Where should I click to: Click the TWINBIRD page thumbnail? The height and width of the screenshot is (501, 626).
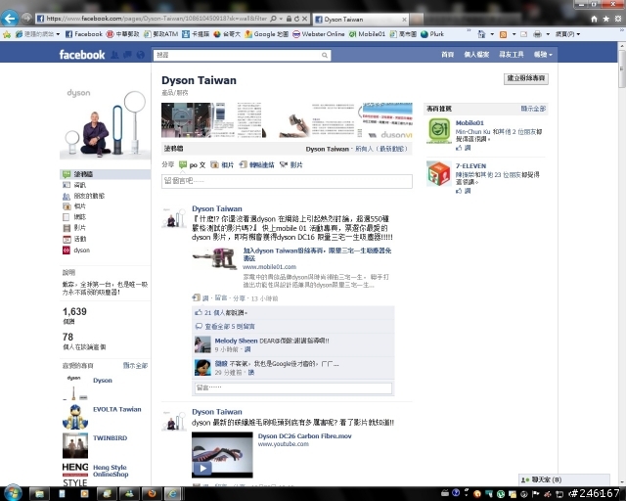pyautogui.click(x=75, y=445)
